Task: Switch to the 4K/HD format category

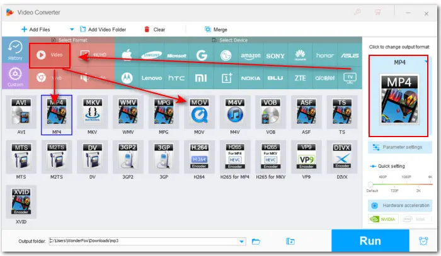Action: [93, 55]
